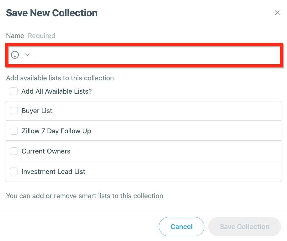
Task: Open the emoji picker smiley icon
Action: point(15,55)
